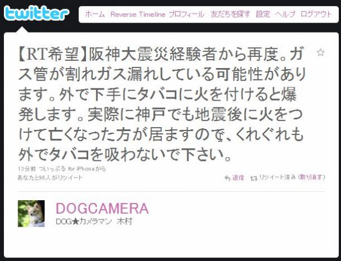Screen dimensions: 341x261
Task: Click the 返信 reply link
Action: [238, 178]
